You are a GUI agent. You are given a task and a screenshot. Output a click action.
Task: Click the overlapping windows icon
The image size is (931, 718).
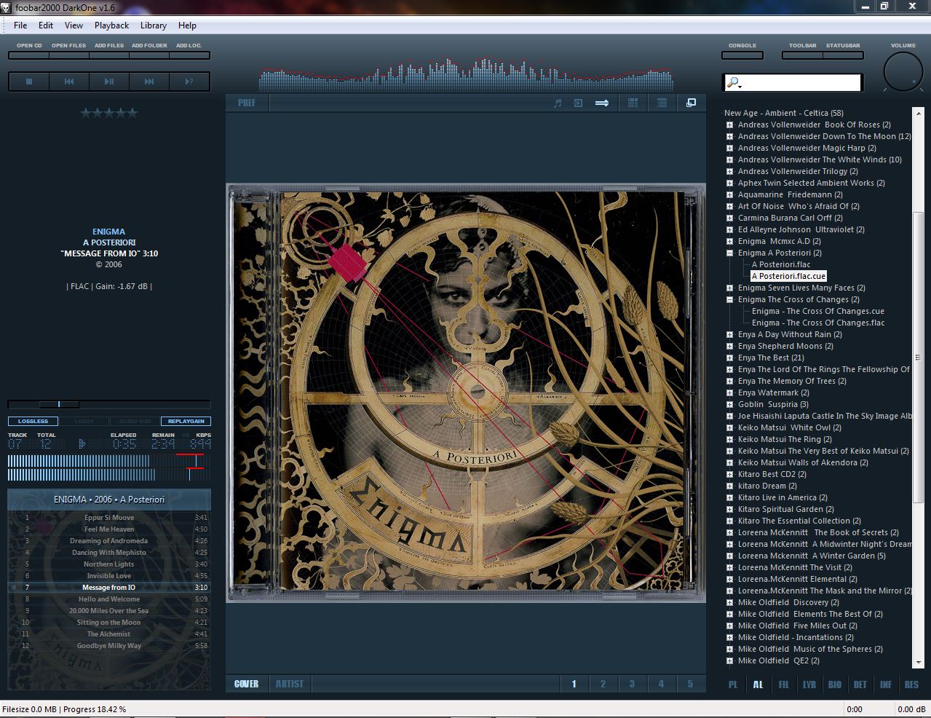tap(691, 103)
